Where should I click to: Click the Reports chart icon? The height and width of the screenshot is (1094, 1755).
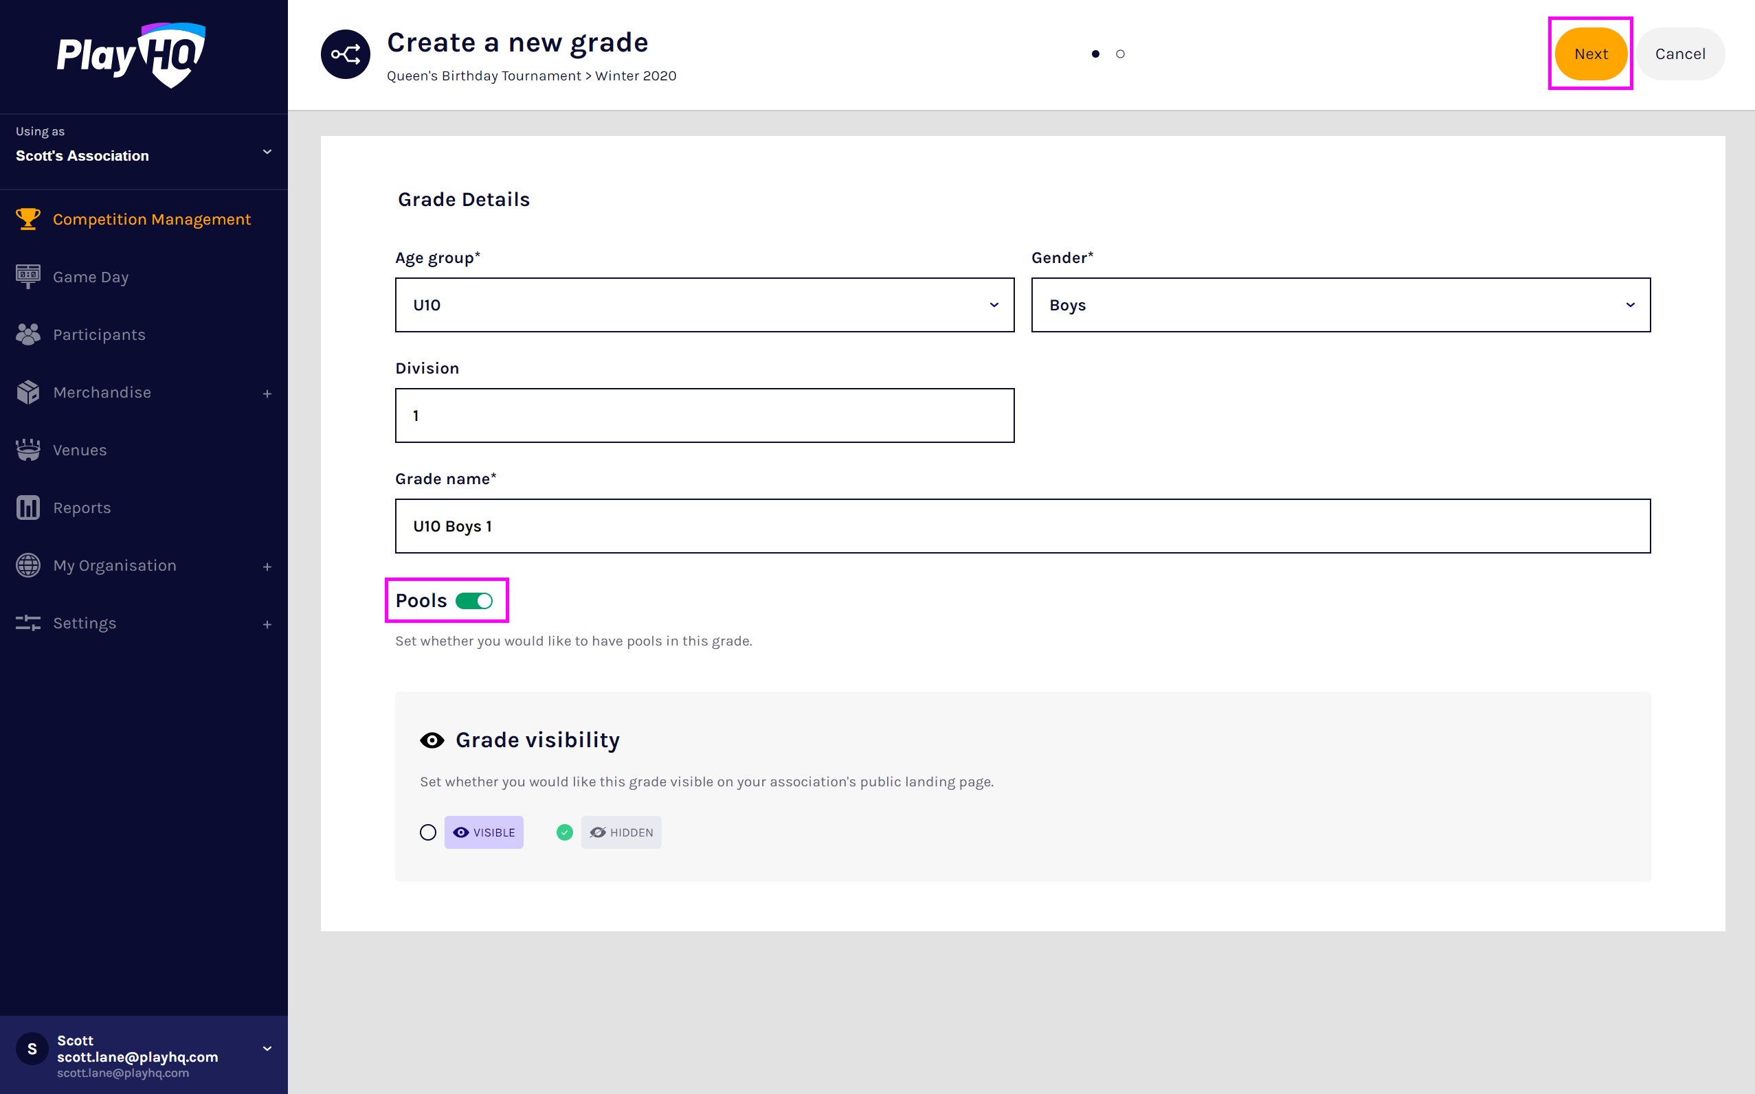point(28,508)
